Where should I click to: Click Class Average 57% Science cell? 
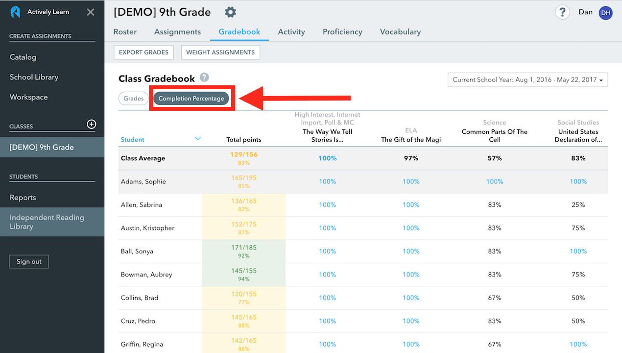(495, 158)
